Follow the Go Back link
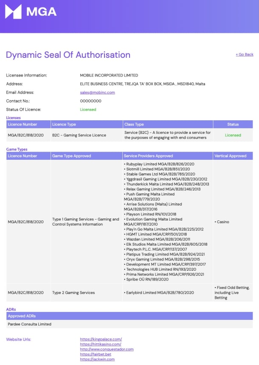This screenshot has height=365, width=259. 245,54
